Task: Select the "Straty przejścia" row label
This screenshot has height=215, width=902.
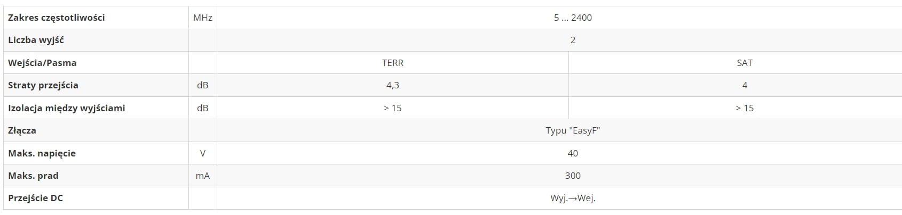Action: (43, 85)
